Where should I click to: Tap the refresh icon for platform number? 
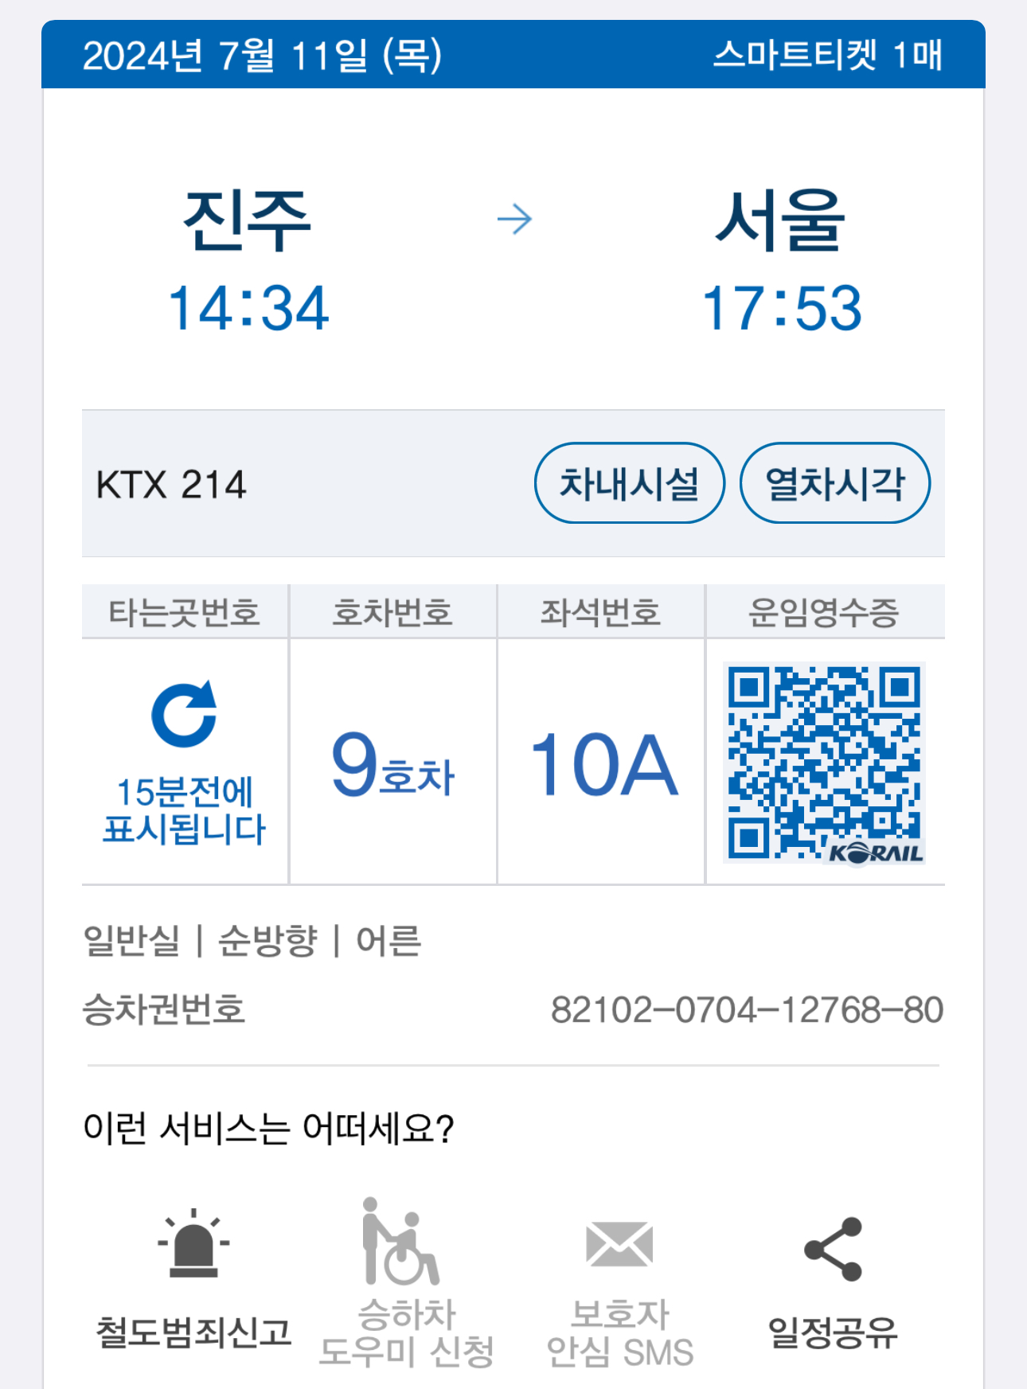[x=185, y=714]
